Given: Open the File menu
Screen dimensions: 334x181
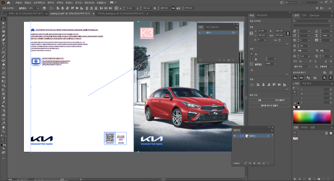Looking at the screenshot, I should (x=19, y=3).
